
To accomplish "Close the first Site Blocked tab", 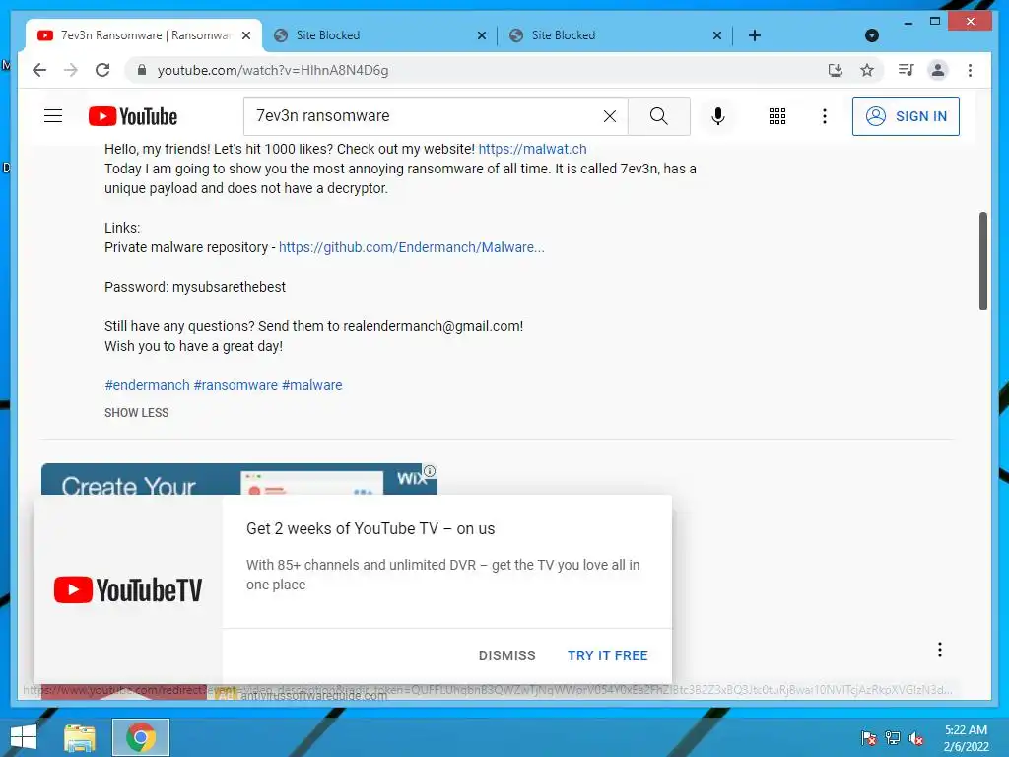I will pyautogui.click(x=482, y=35).
